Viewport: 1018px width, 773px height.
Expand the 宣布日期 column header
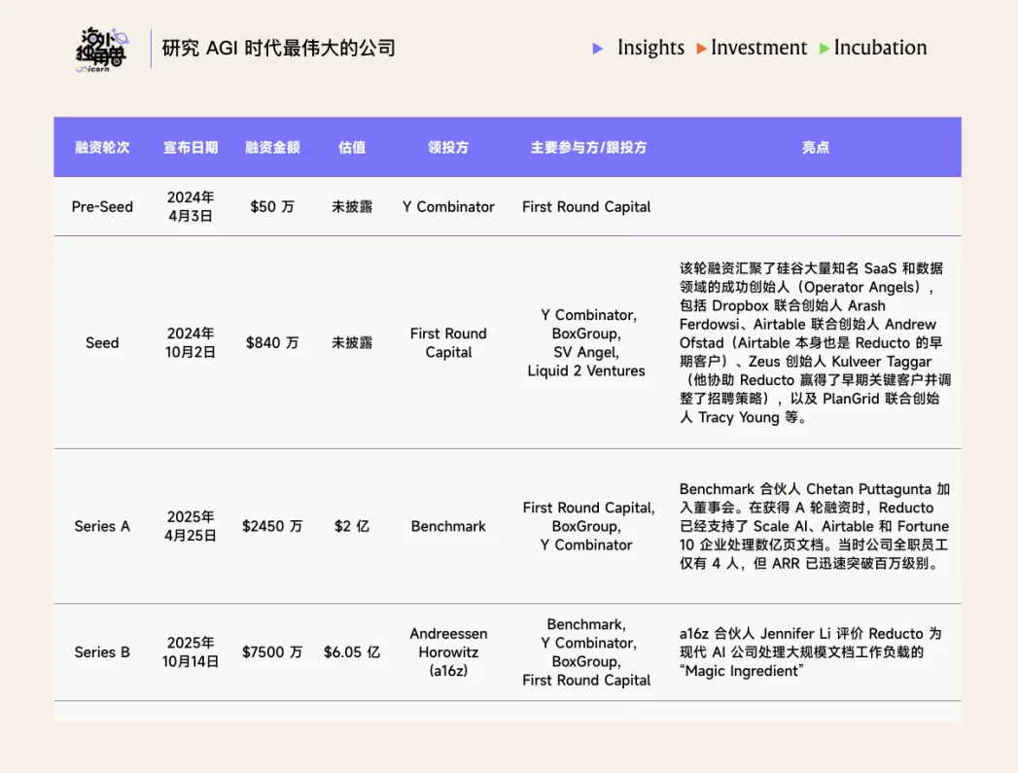click(190, 147)
